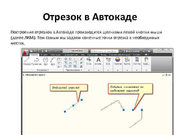Select the Круг circle tool
This screenshot has width=180, height=135.
[x=45, y=61]
